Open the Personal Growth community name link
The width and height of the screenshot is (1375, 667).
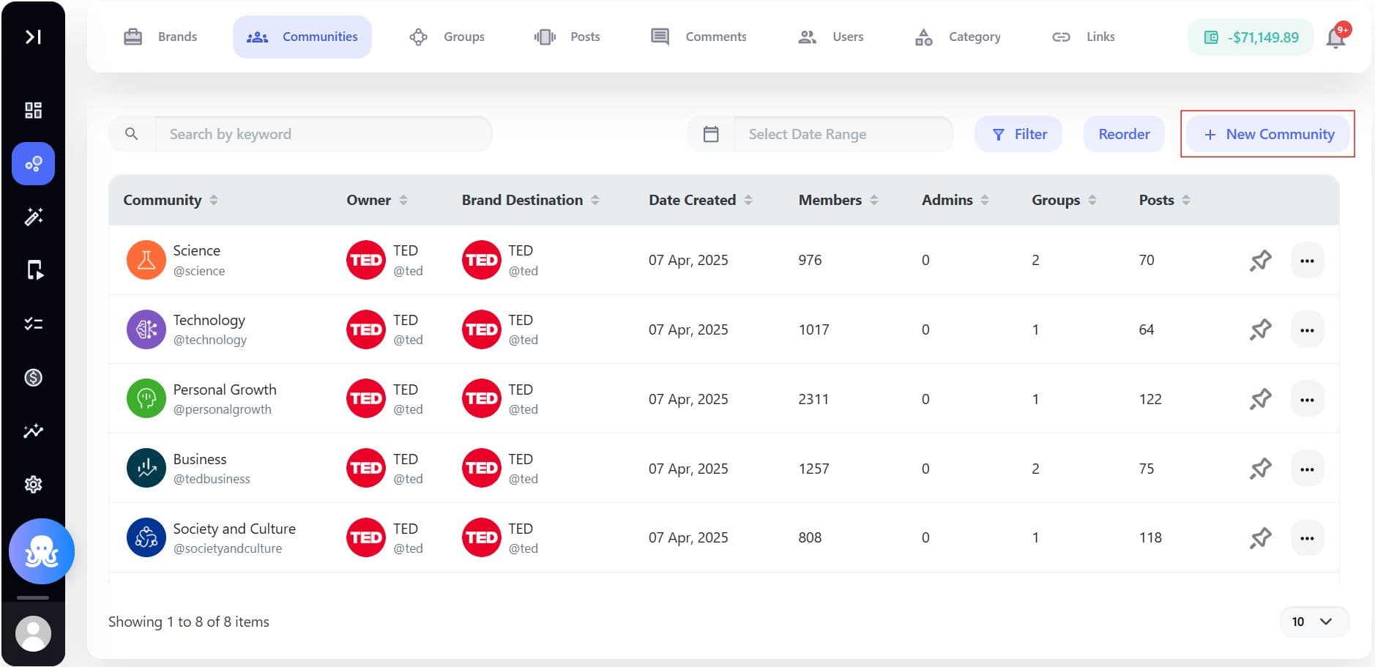[225, 390]
